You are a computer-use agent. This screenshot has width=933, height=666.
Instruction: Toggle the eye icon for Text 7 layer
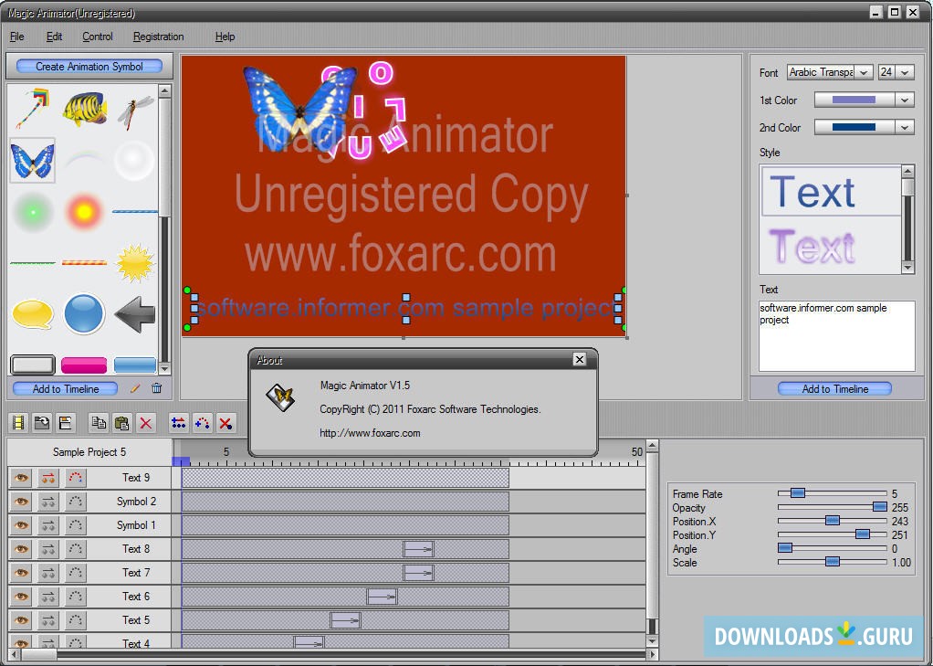[x=21, y=572]
